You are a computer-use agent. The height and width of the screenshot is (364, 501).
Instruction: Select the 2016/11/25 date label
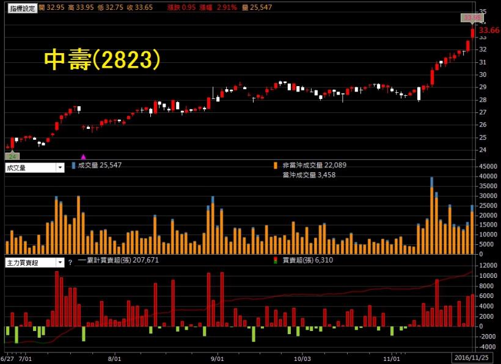tap(471, 358)
